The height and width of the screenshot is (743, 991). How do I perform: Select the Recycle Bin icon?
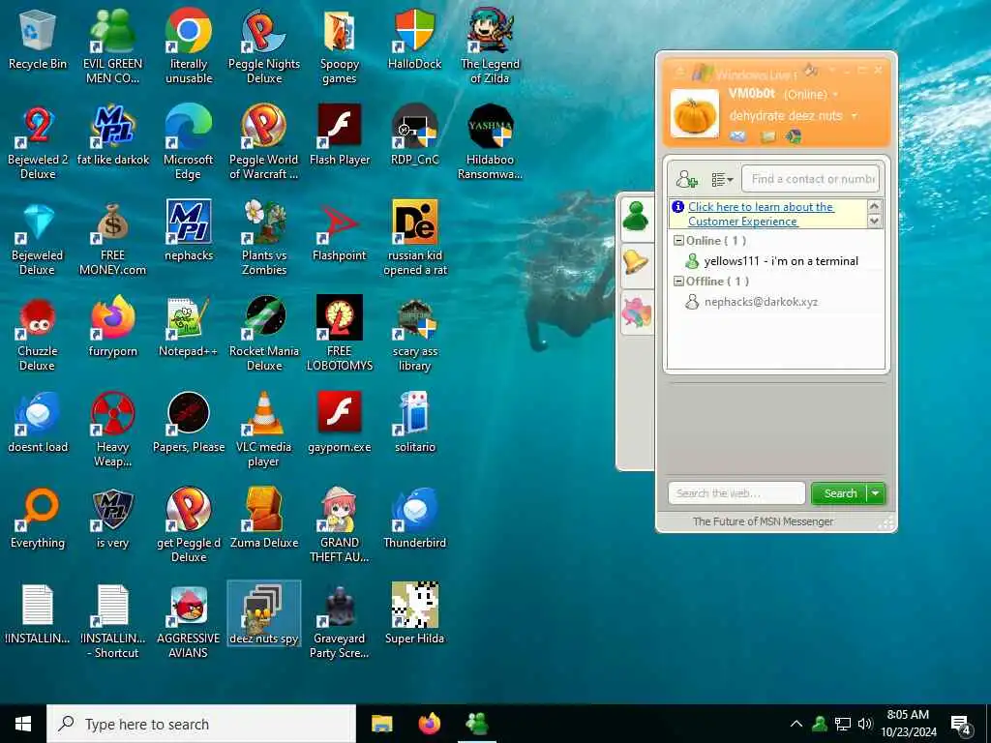(38, 40)
